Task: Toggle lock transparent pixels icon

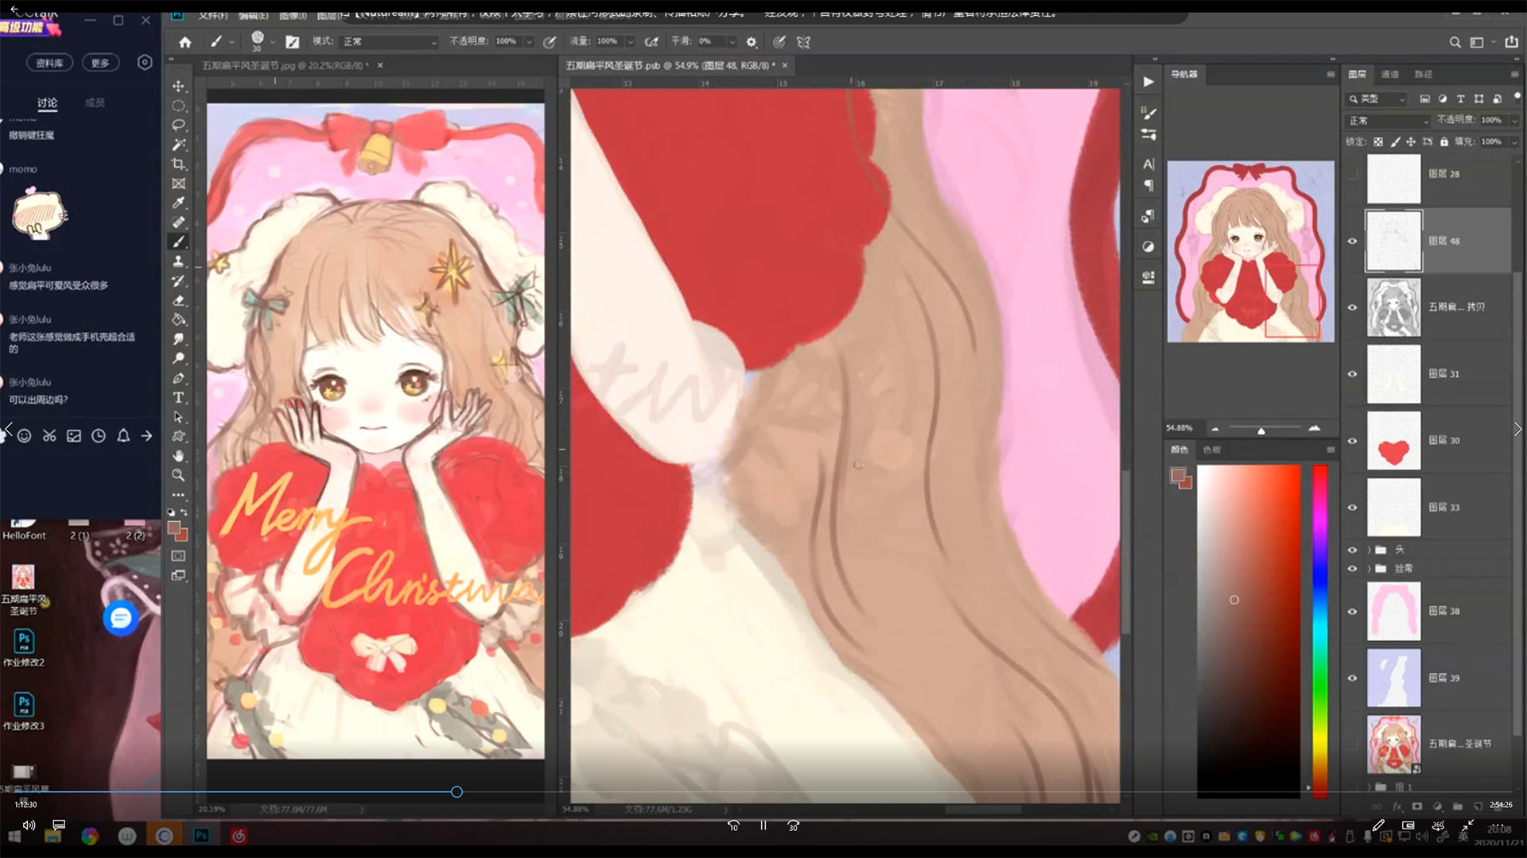Action: coord(1378,141)
